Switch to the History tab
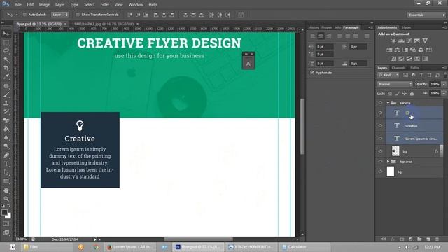 [x=314, y=27]
